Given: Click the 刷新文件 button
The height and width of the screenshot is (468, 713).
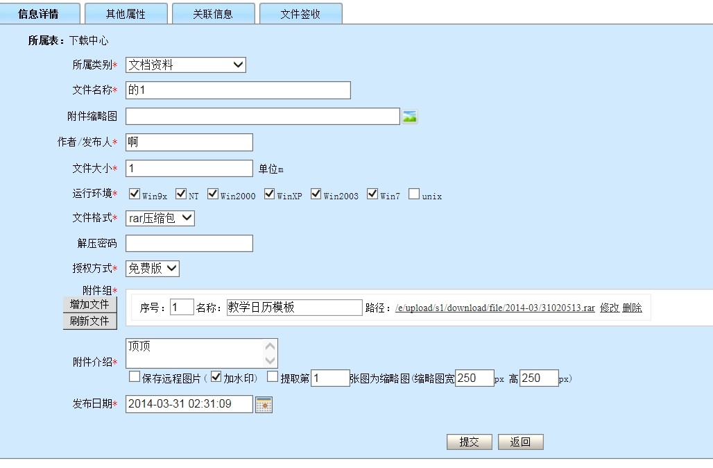Looking at the screenshot, I should pyautogui.click(x=89, y=321).
